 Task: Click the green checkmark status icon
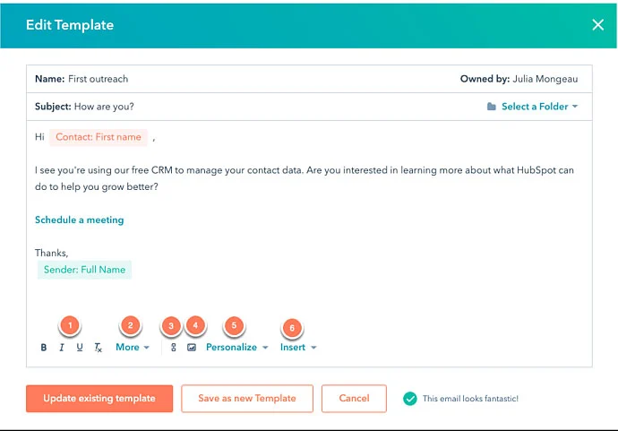(410, 399)
